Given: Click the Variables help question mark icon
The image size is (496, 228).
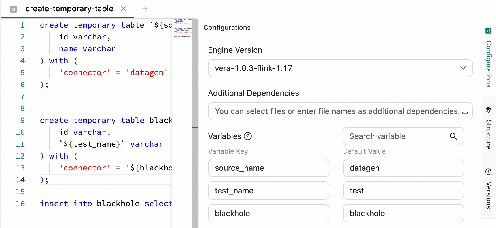Looking at the screenshot, I should tap(248, 136).
